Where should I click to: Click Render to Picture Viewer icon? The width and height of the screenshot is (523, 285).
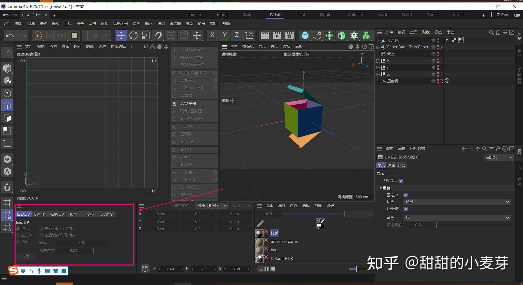click(277, 35)
